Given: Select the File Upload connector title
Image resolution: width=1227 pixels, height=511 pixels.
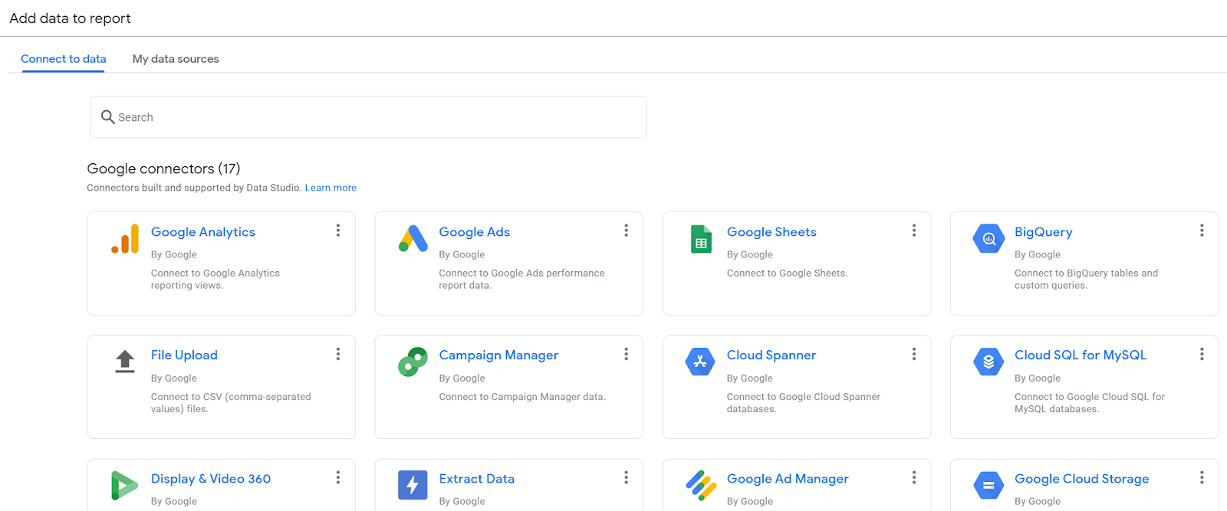Looking at the screenshot, I should [184, 355].
